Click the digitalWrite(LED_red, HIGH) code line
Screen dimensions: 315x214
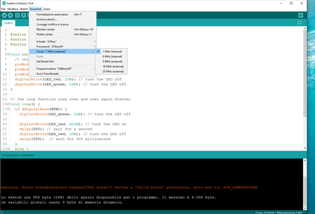point(73,124)
